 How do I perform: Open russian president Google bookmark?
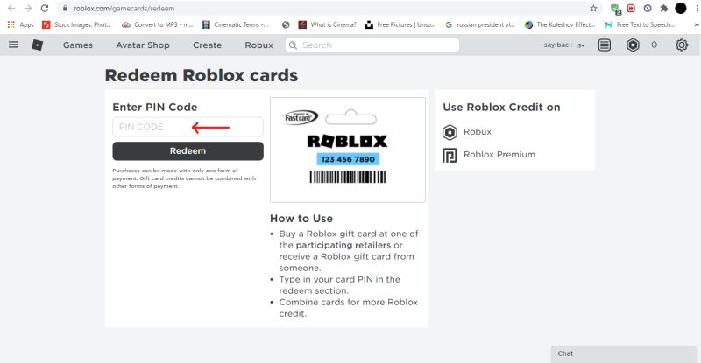(x=479, y=25)
